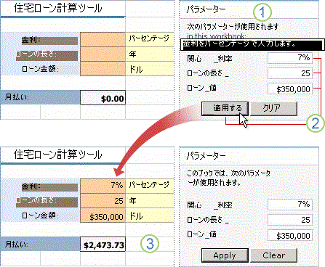Select the $350,000 field above the クリア button
The height and width of the screenshot is (267, 325).
pyautogui.click(x=290, y=89)
